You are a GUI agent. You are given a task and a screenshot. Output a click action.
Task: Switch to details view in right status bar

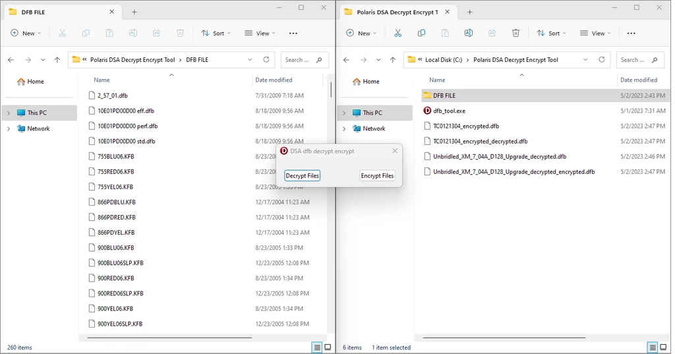point(653,347)
